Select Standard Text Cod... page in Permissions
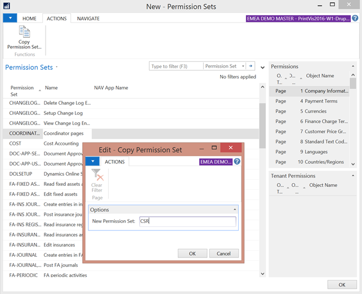 point(310,142)
